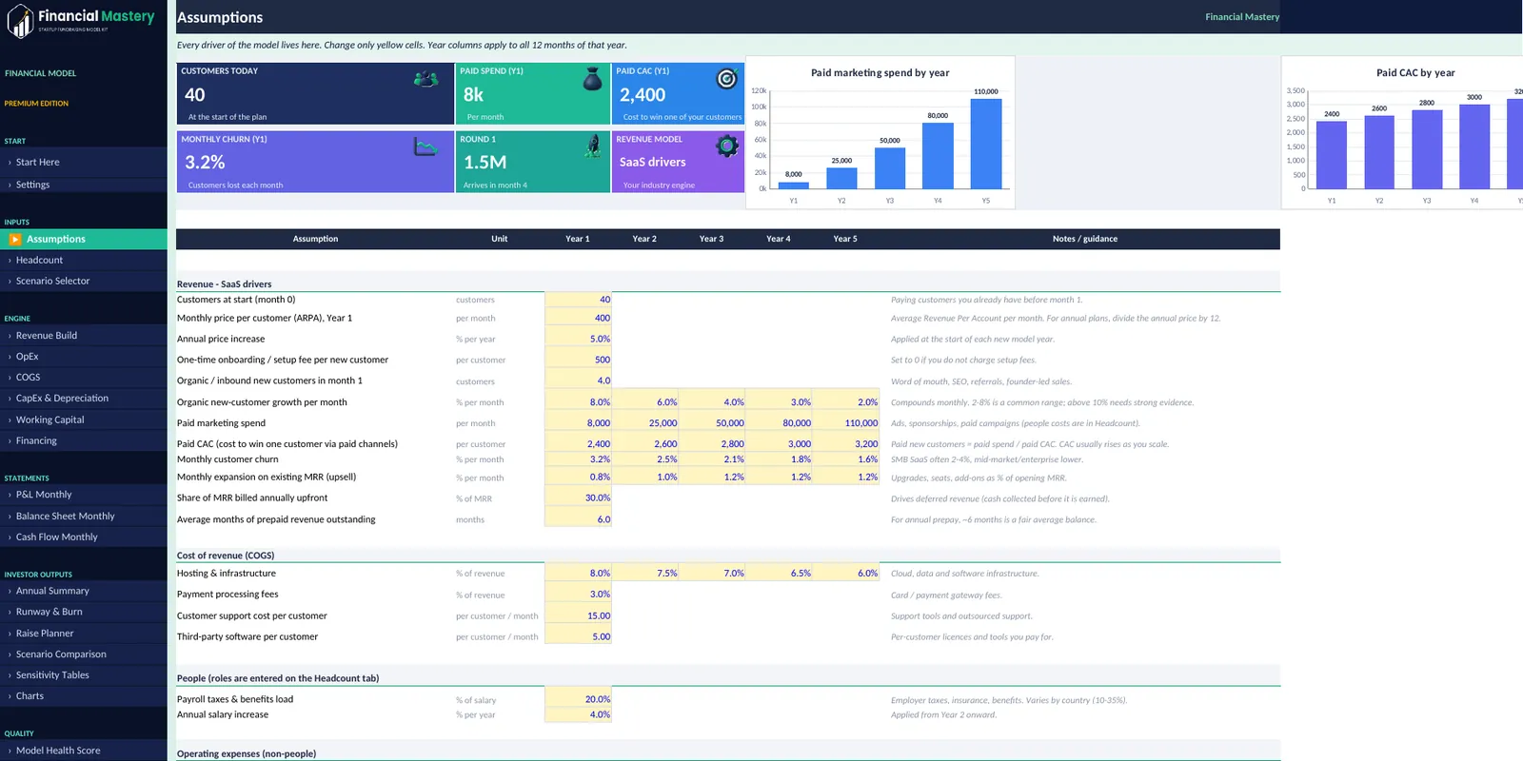Select the active Assumptions sidebar item

[x=84, y=239]
